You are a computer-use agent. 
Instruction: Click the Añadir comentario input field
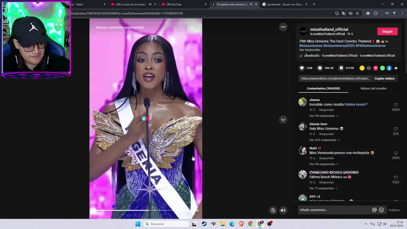(x=335, y=210)
